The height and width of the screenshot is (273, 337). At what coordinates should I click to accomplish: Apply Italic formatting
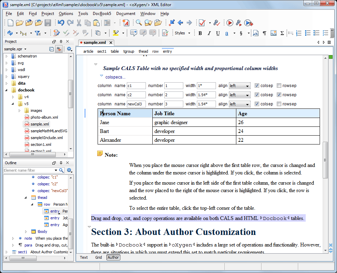point(209,33)
